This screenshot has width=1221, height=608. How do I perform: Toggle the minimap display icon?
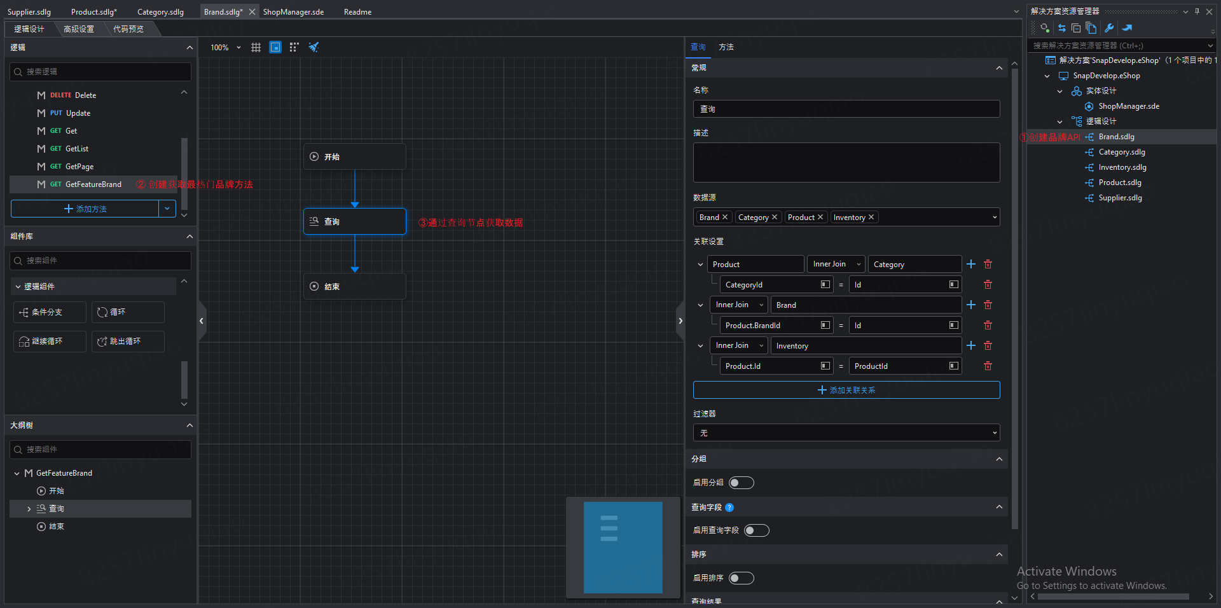[x=275, y=48]
